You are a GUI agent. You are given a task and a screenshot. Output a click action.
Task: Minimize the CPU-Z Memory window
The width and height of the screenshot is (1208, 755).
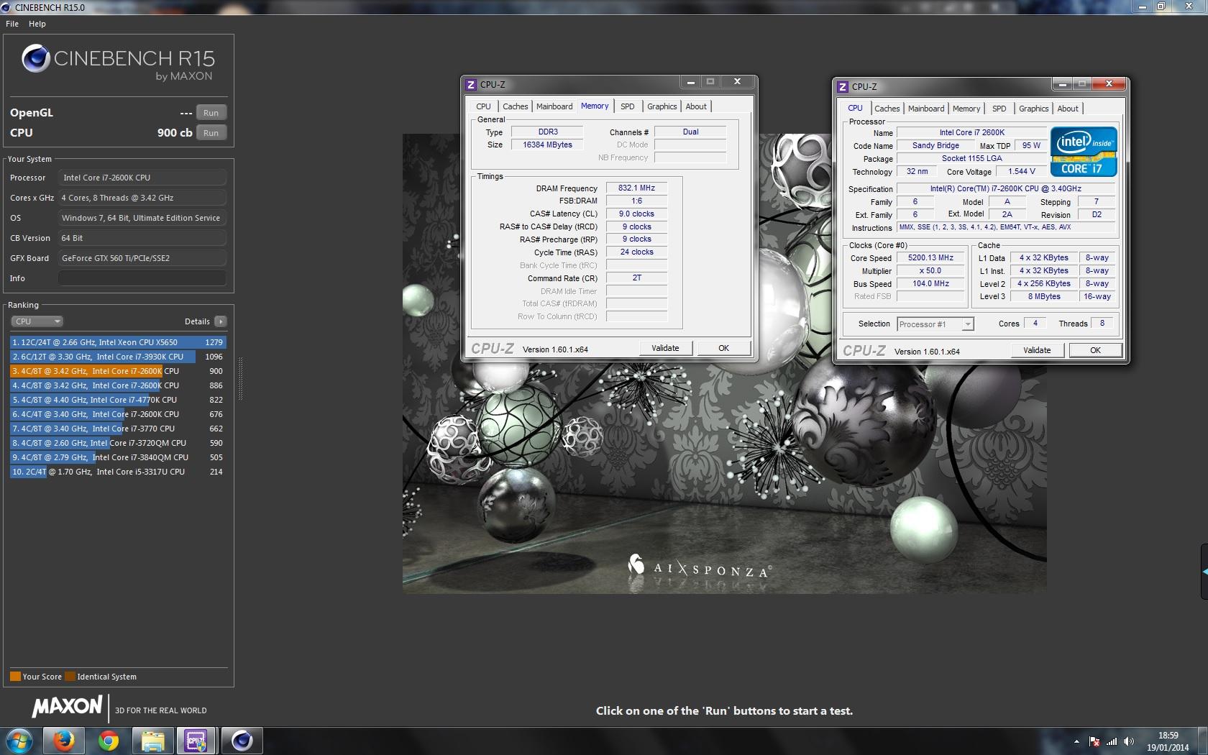(690, 82)
